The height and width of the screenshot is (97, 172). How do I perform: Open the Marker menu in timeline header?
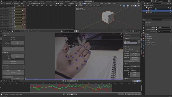pyautogui.click(x=21, y=94)
